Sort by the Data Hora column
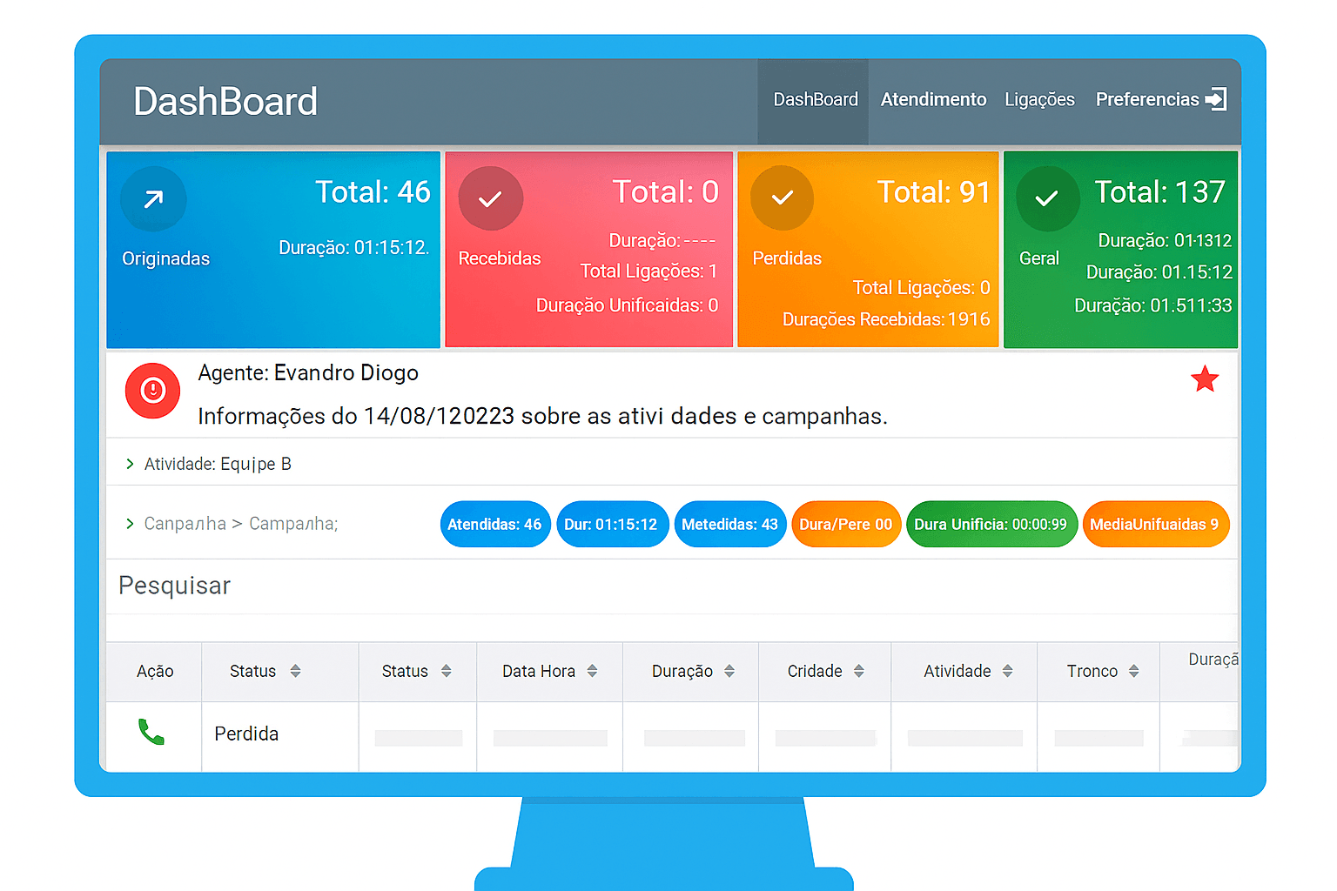Viewport: 1337px width, 891px height. (592, 671)
